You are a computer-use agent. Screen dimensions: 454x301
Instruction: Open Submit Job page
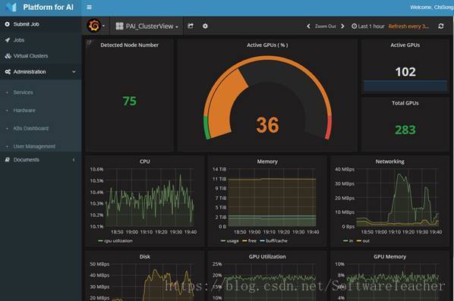26,24
